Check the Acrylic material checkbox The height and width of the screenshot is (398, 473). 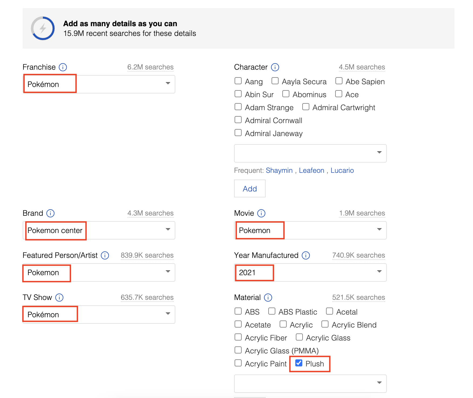coord(283,324)
